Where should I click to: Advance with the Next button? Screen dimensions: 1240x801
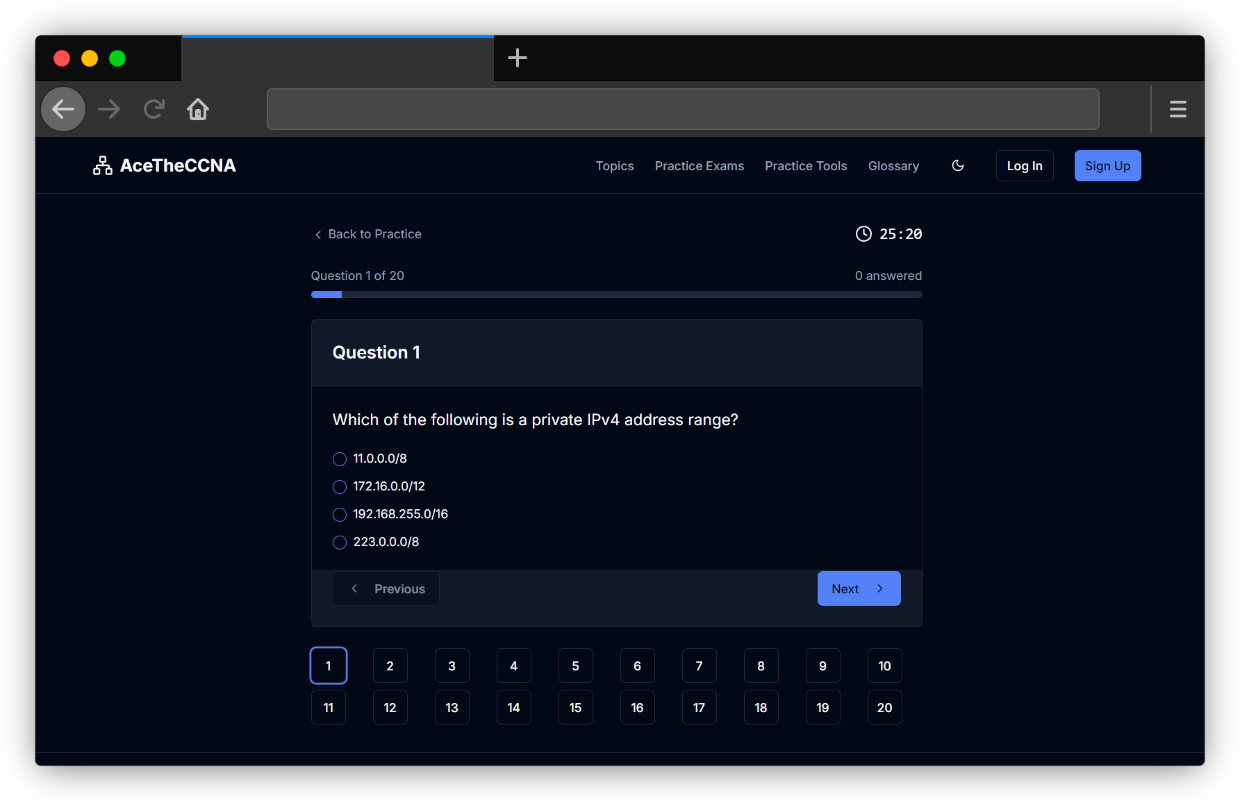coord(859,588)
